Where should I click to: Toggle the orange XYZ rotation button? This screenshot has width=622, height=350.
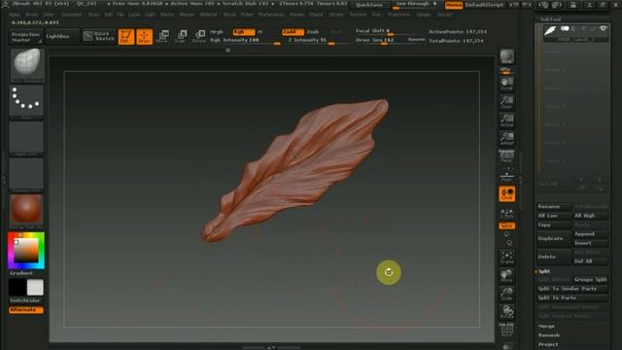(507, 226)
